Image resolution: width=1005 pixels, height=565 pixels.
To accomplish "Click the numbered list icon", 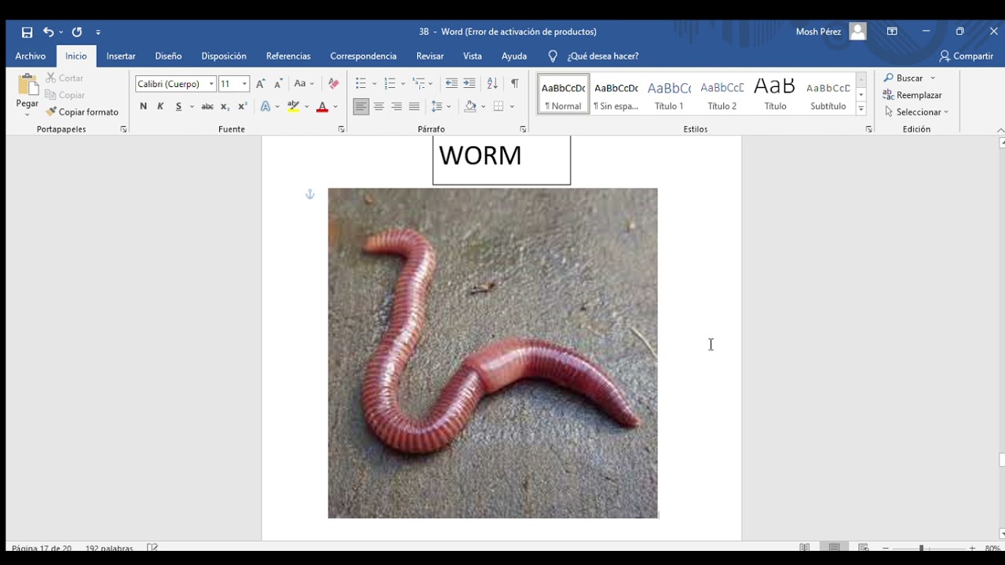I will [390, 84].
